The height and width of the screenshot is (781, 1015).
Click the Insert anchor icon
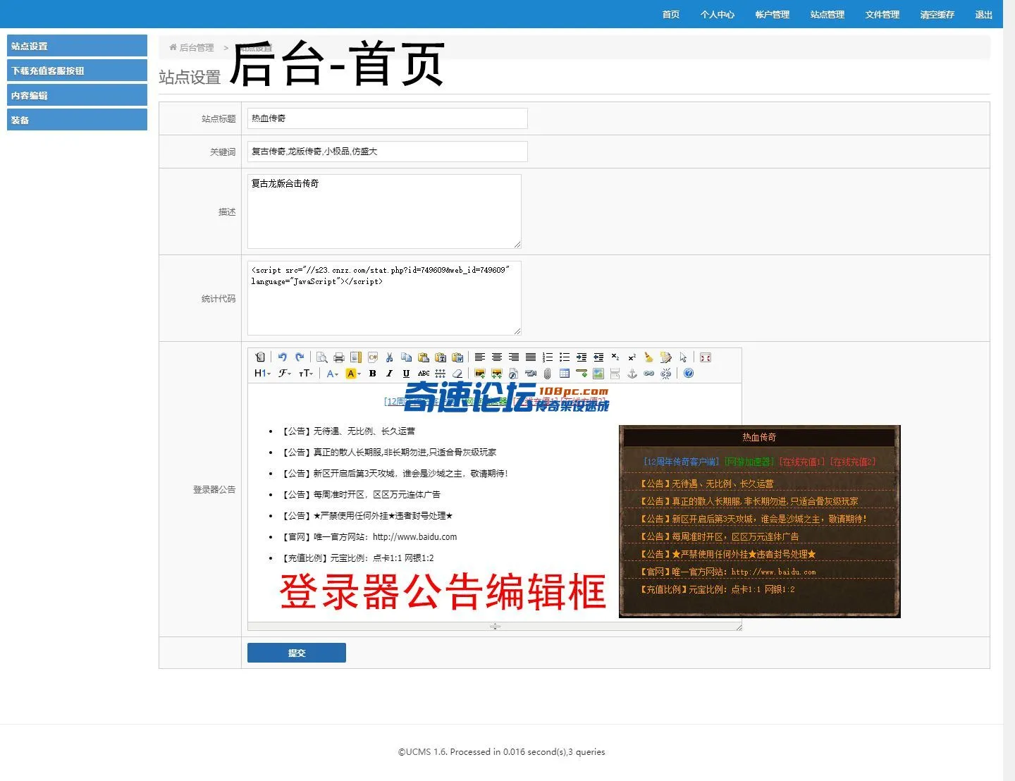tap(632, 374)
